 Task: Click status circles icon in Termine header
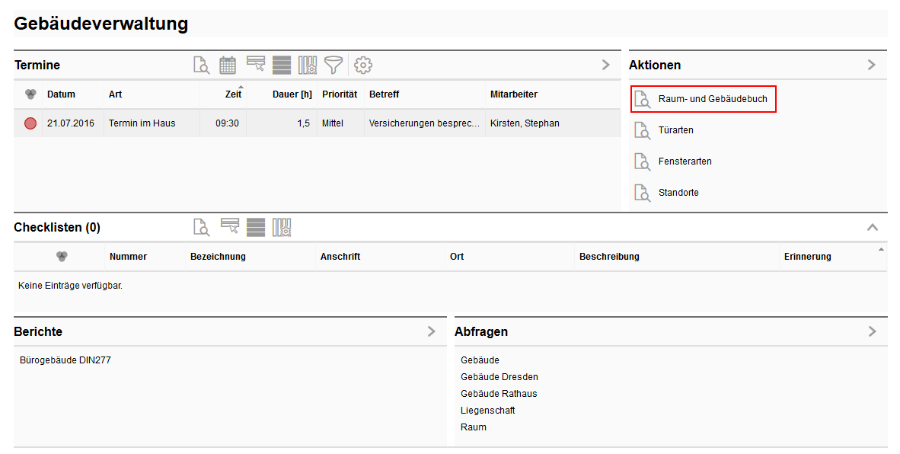[31, 94]
